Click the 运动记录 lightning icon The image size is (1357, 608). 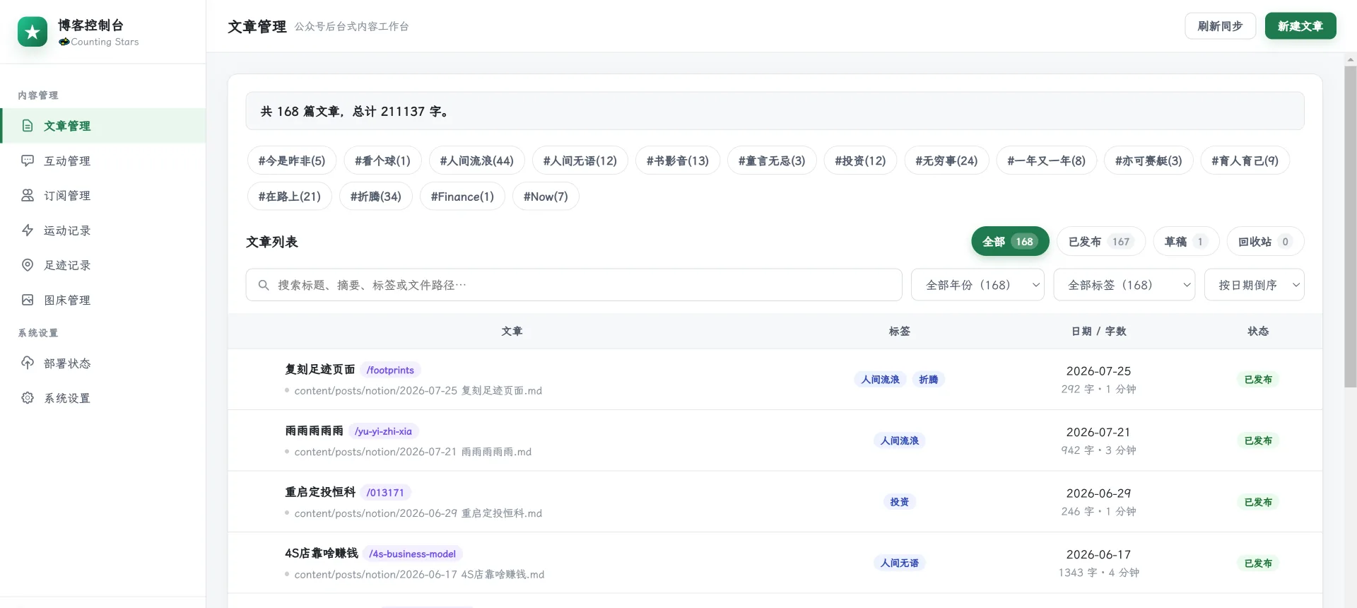pyautogui.click(x=28, y=230)
